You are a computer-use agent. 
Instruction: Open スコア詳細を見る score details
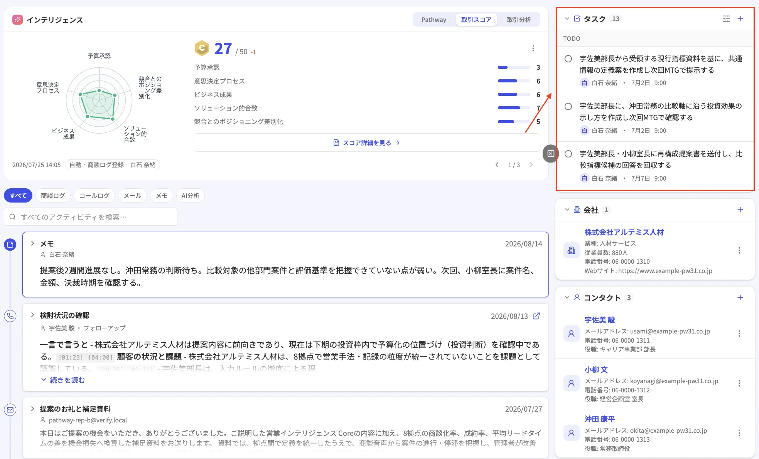[367, 143]
